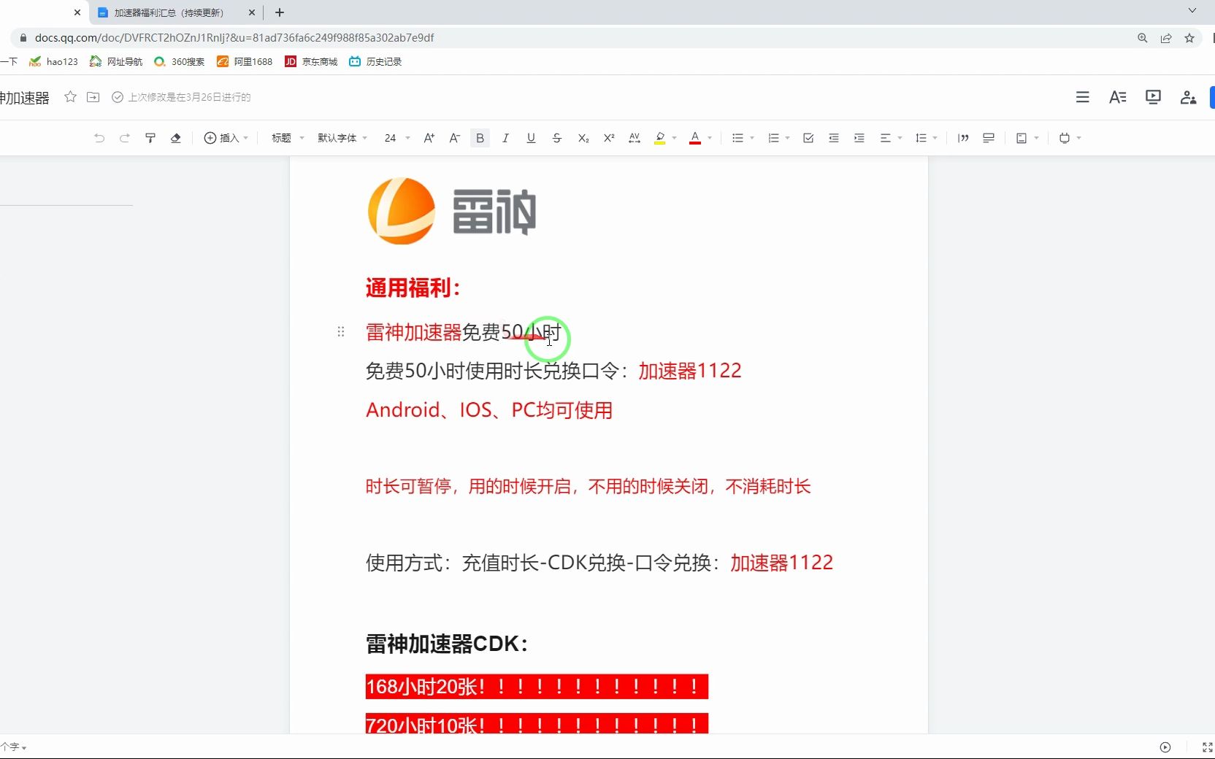Click the 雷神 logo image
This screenshot has height=759, width=1215.
[451, 211]
